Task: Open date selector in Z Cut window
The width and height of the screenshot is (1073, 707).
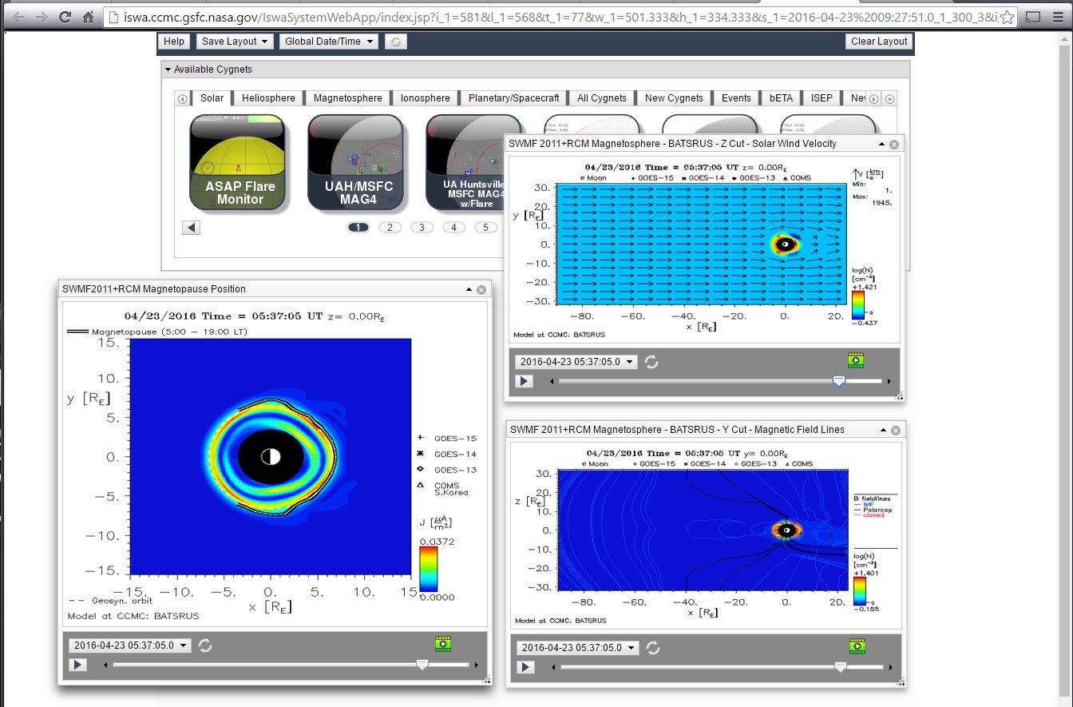Action: pos(576,362)
